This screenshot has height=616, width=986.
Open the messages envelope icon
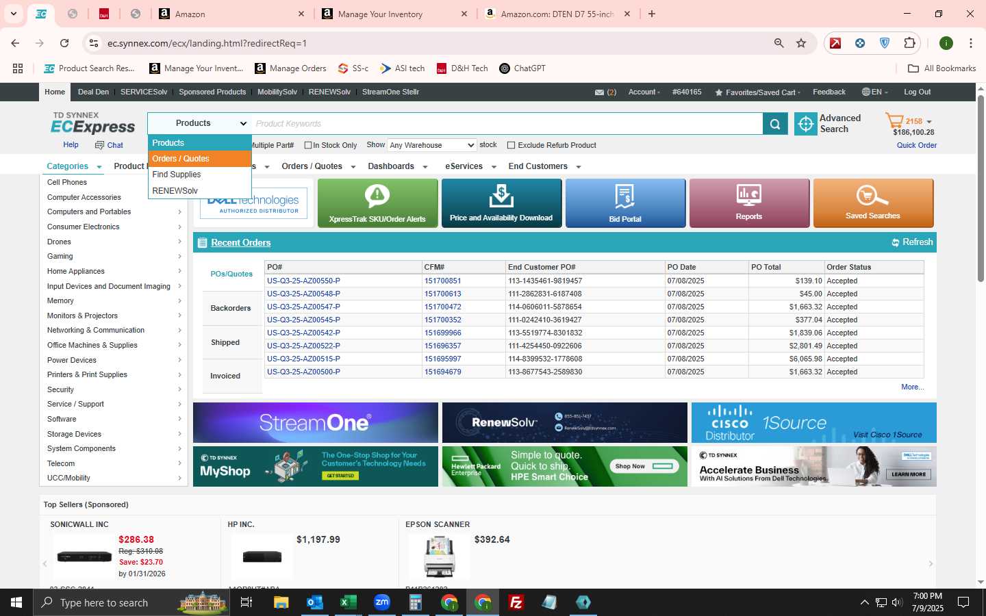pyautogui.click(x=599, y=92)
